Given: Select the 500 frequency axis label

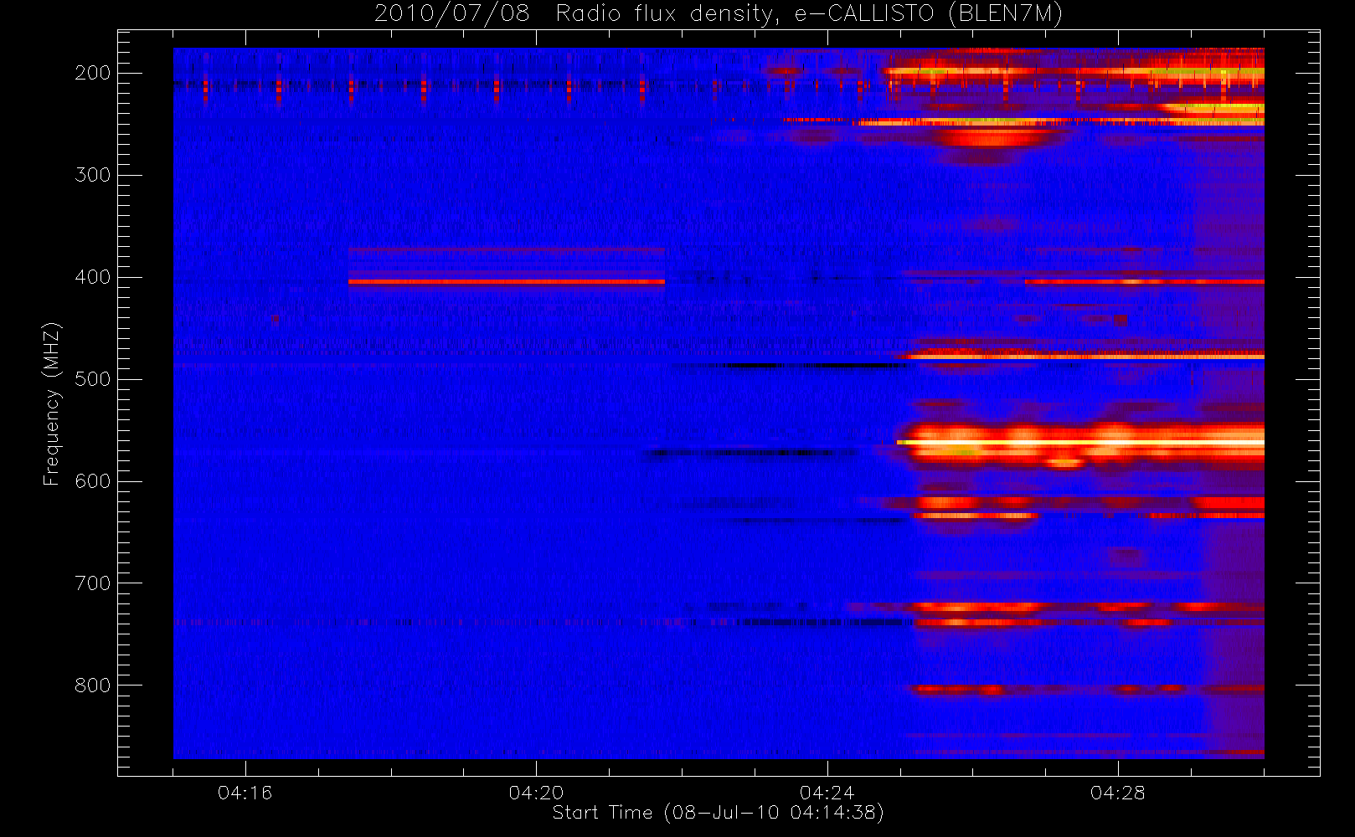Looking at the screenshot, I should [92, 379].
